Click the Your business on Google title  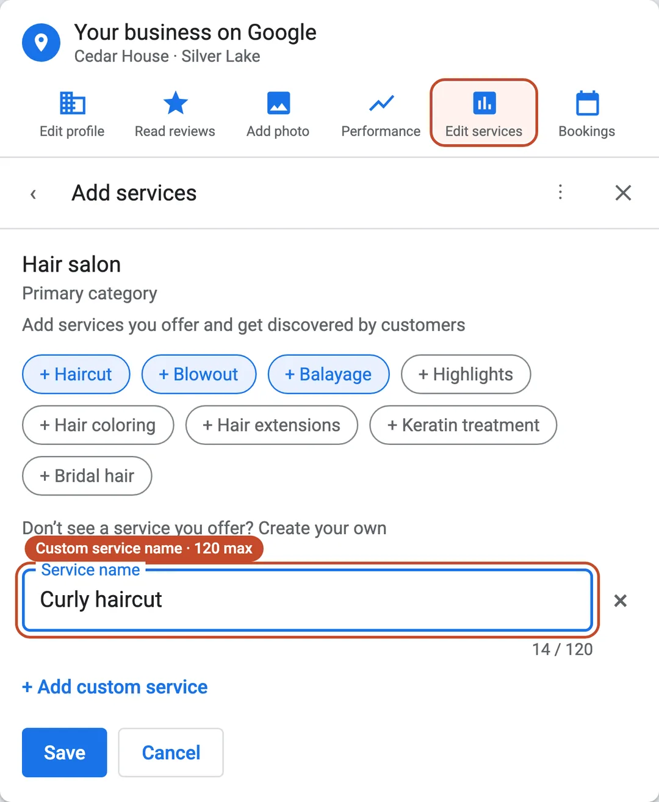(195, 32)
